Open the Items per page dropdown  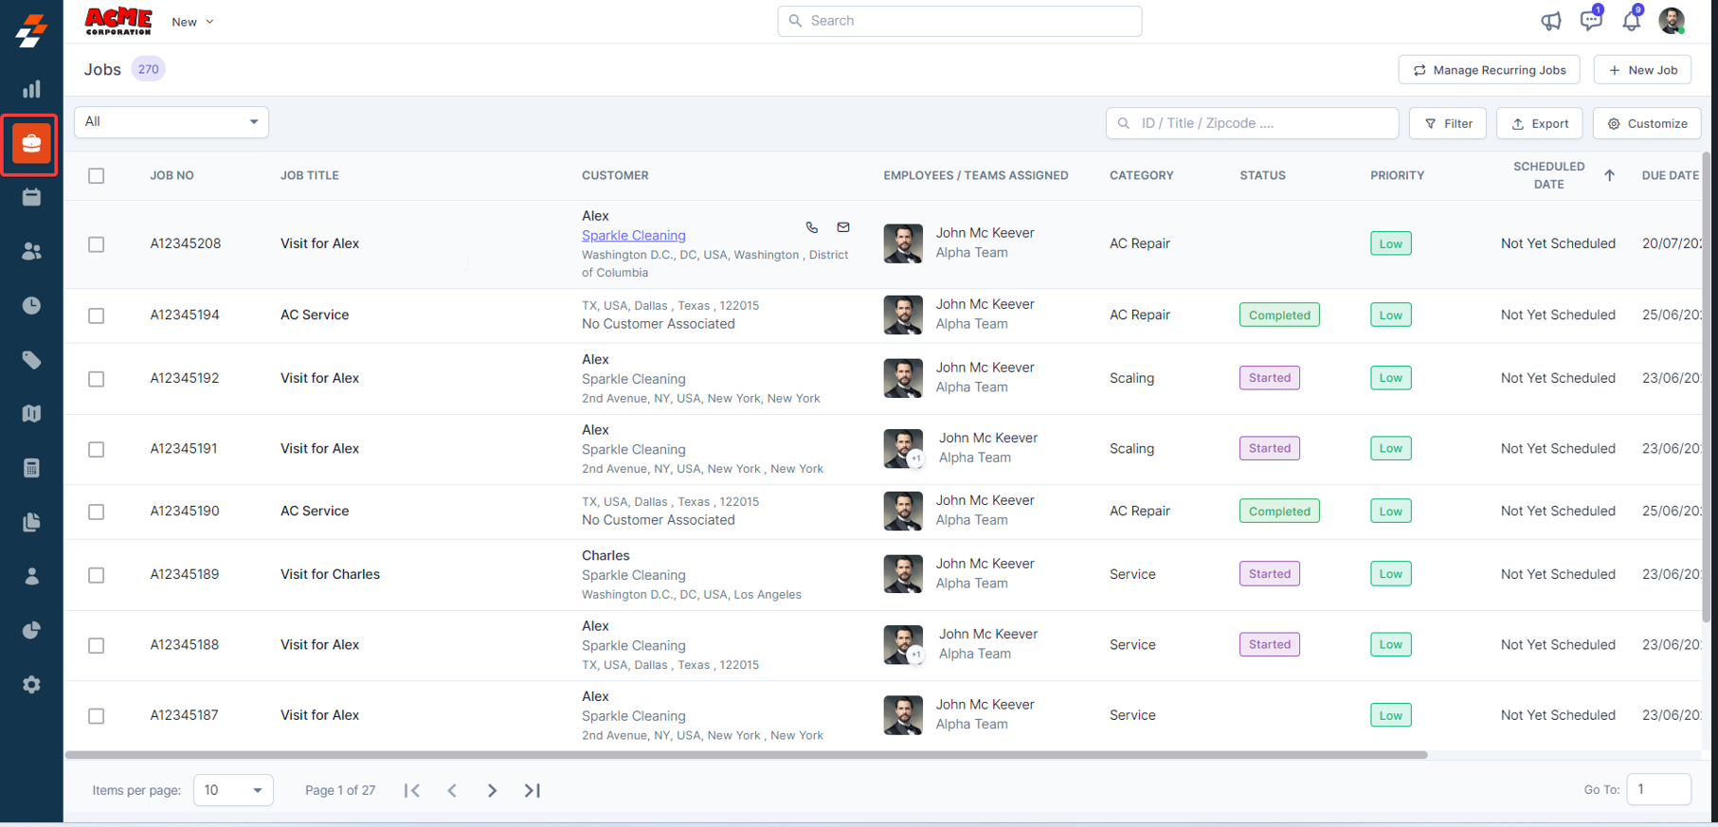[233, 790]
